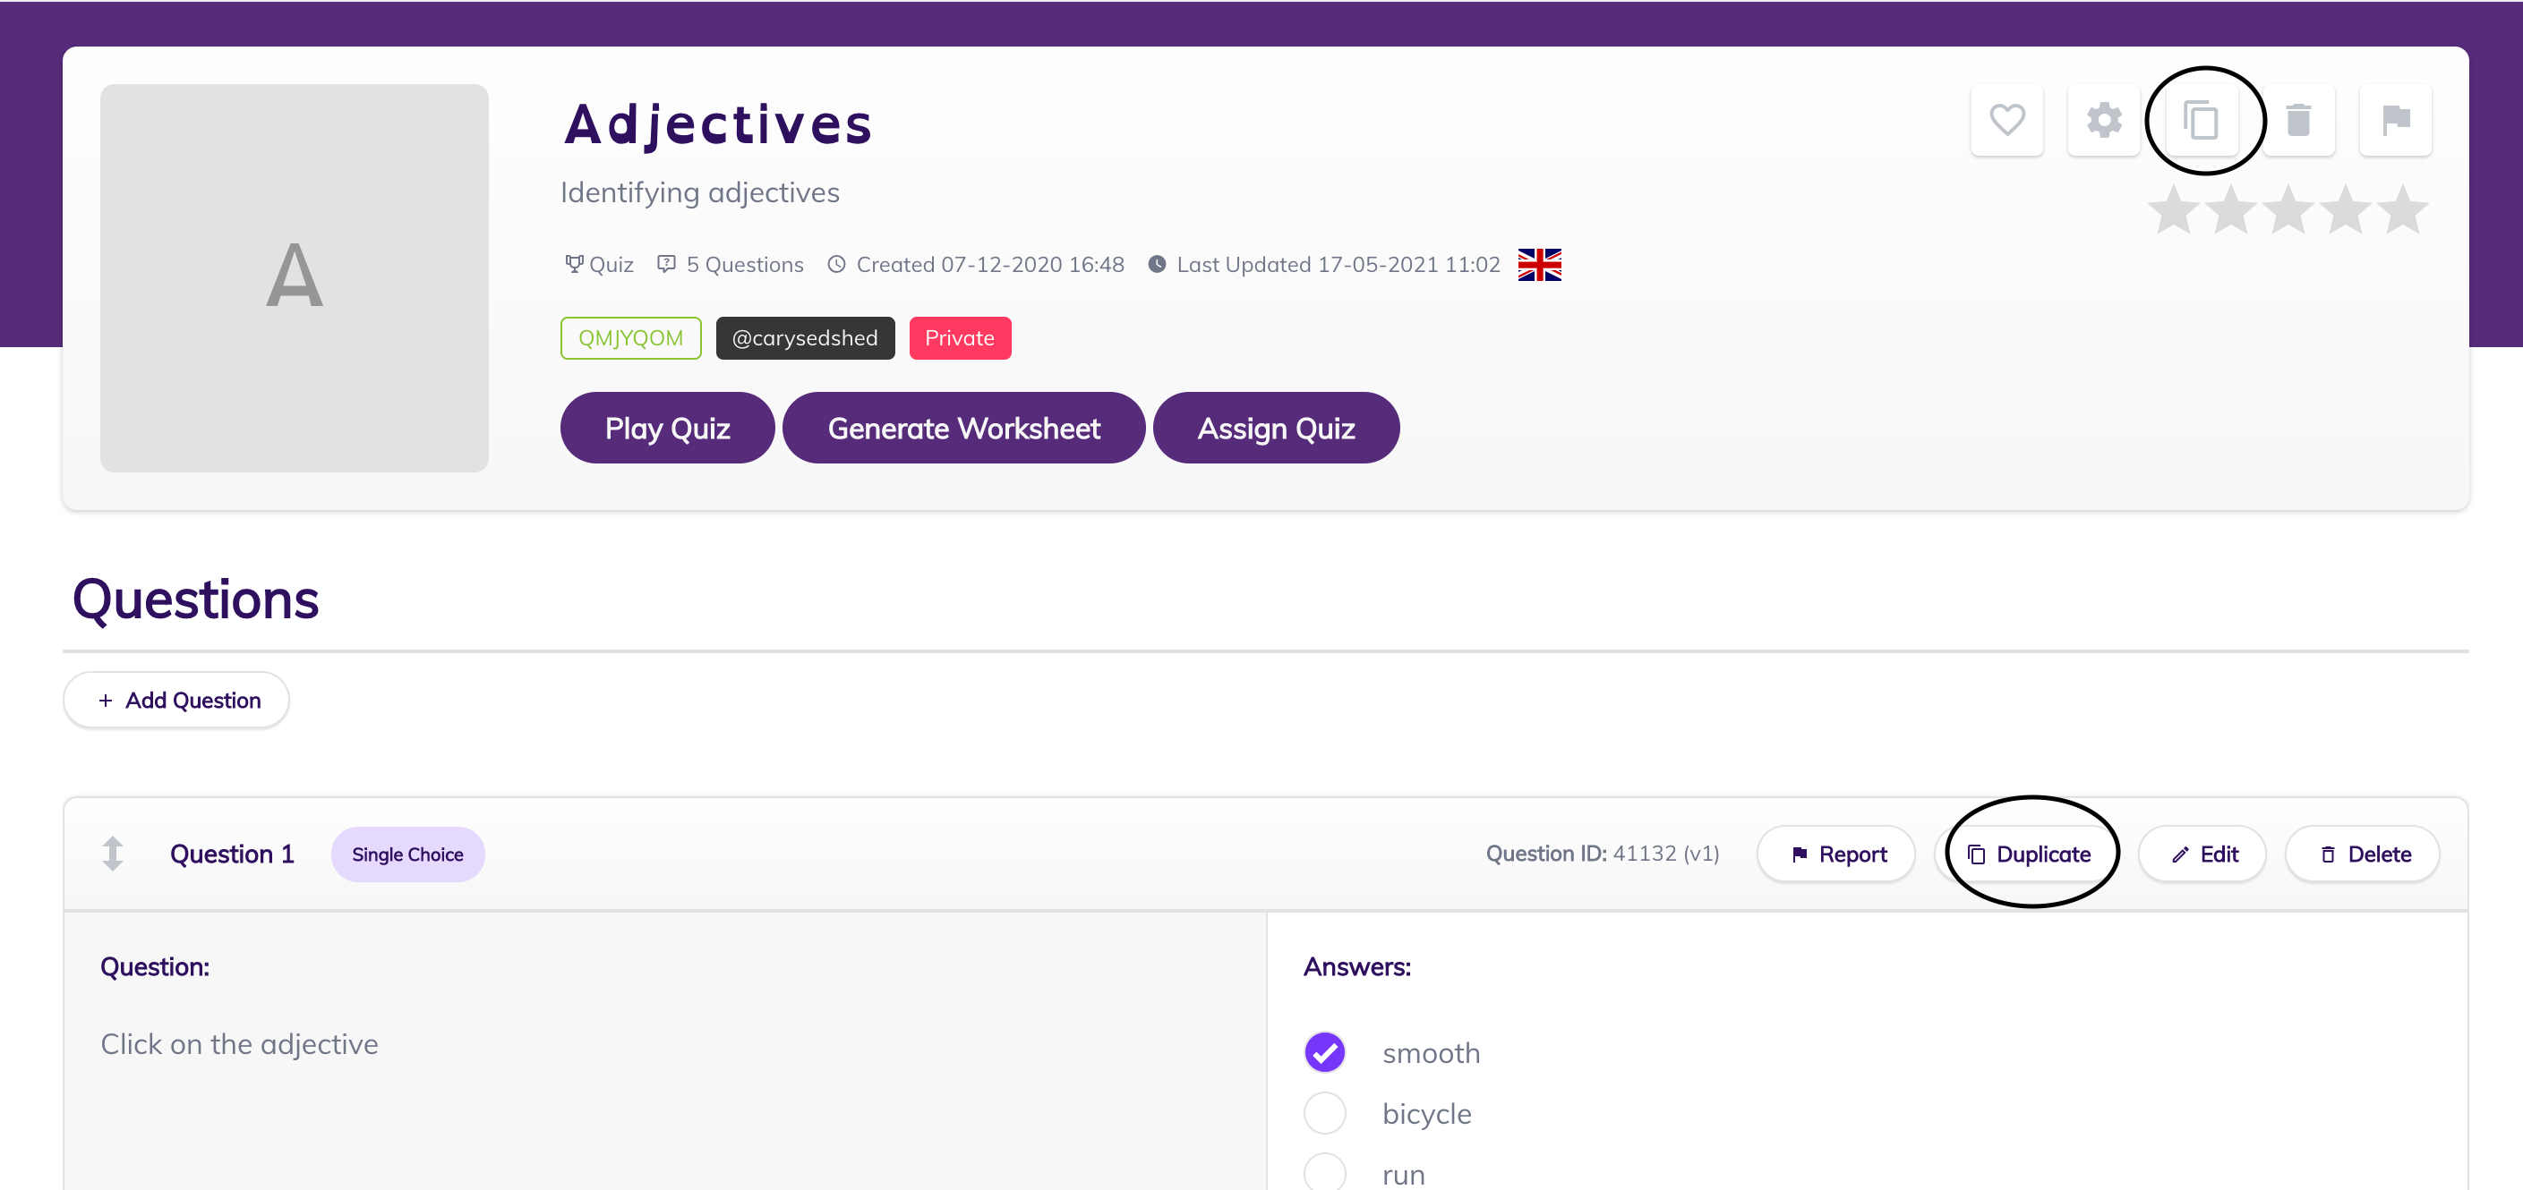Select the bicycle answer option
This screenshot has height=1190, width=2523.
tap(1325, 1113)
